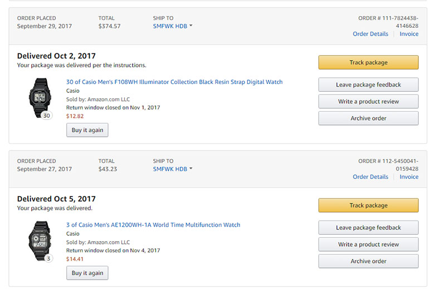Leave package feedback for the F108WH order

tap(368, 85)
